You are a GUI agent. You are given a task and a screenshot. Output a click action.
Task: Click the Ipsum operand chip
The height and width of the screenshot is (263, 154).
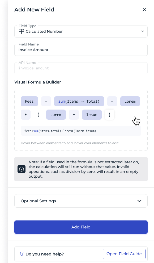pos(92,115)
